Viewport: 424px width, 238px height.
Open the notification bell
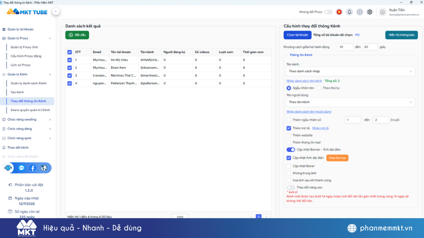tap(349, 12)
